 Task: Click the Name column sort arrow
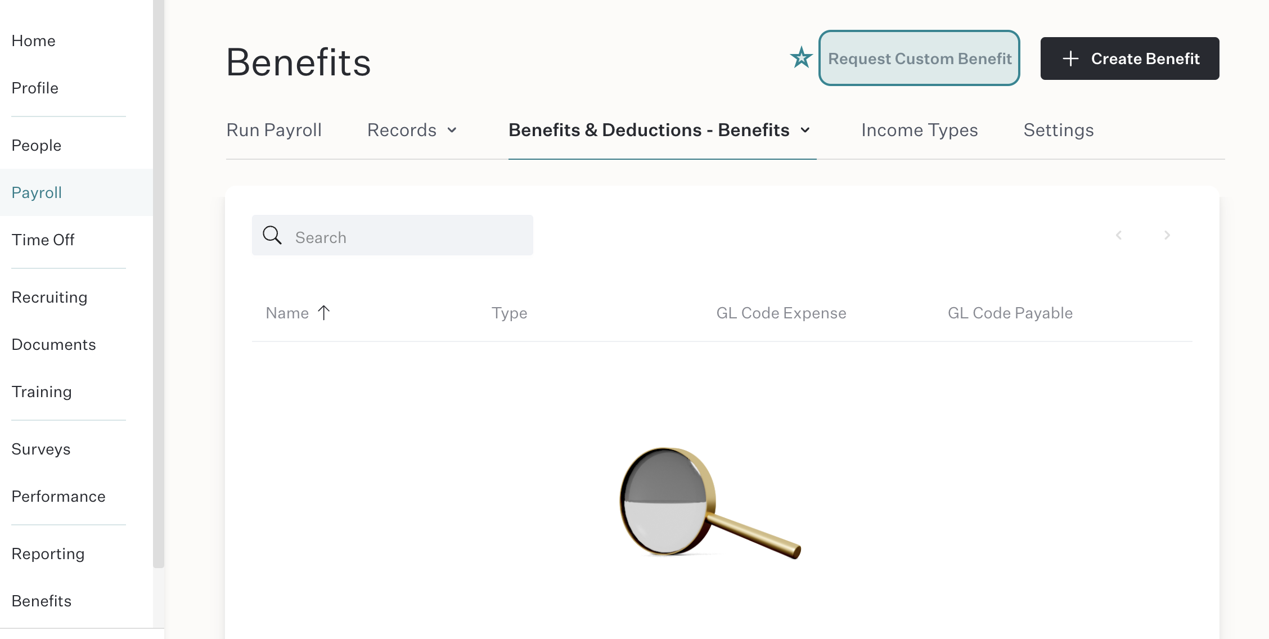click(x=324, y=313)
